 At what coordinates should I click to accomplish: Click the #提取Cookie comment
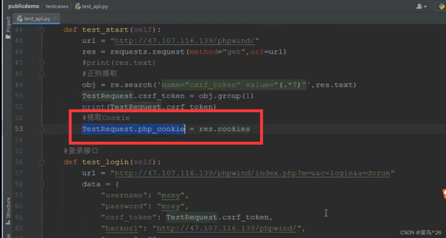click(x=106, y=118)
